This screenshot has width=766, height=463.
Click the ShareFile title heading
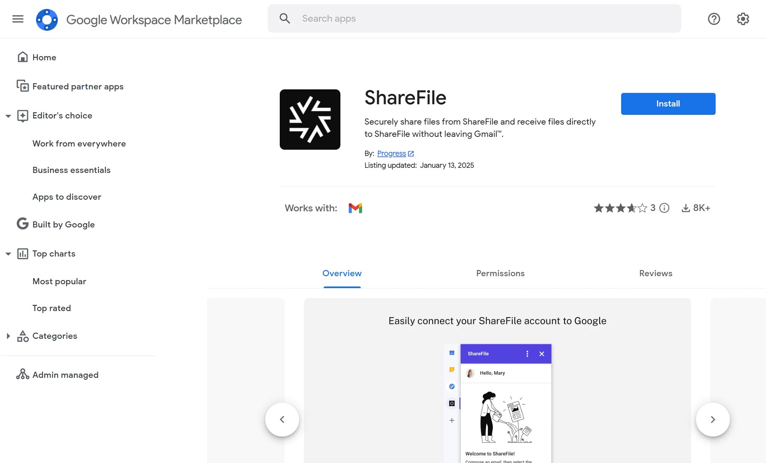coord(405,98)
